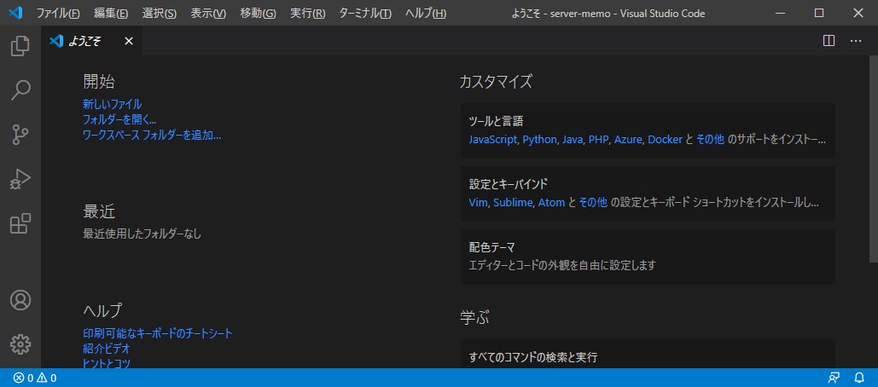Open the 編集(E) menu
Image resolution: width=878 pixels, height=387 pixels.
point(111,13)
